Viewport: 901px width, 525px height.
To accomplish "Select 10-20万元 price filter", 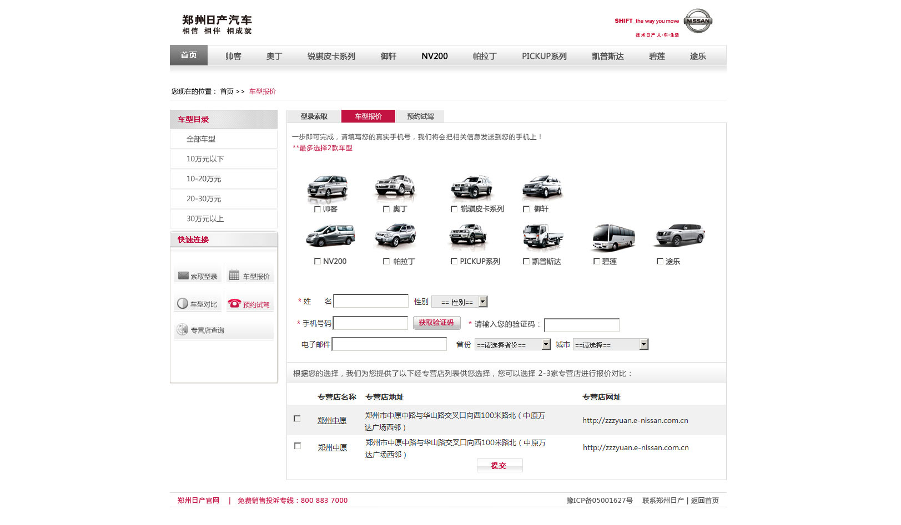I will click(x=224, y=179).
